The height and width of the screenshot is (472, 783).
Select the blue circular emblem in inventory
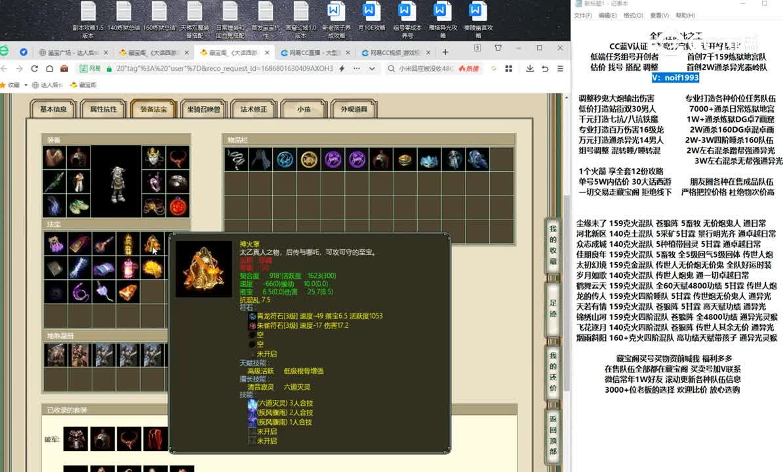(x=285, y=160)
